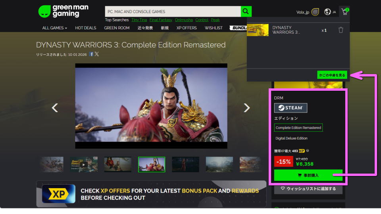This screenshot has height=214, width=381.
Task: Click the Volx_jp account name
Action: [303, 12]
